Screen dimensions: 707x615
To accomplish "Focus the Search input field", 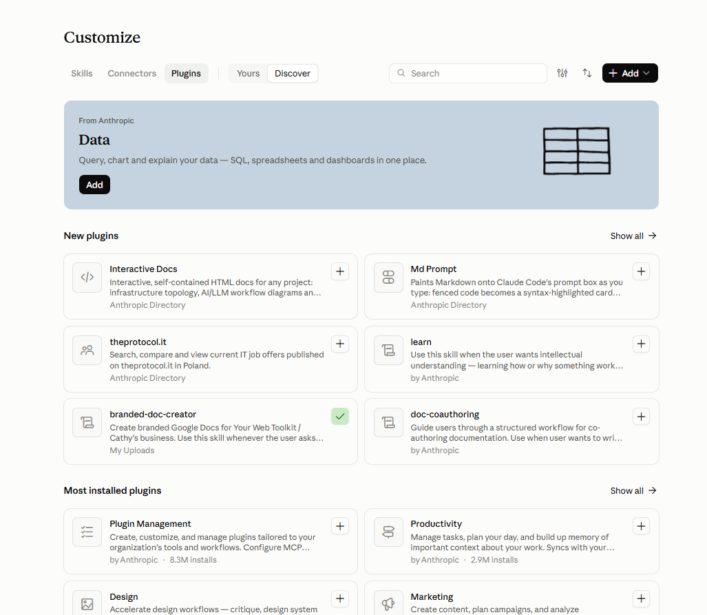I will click(468, 73).
